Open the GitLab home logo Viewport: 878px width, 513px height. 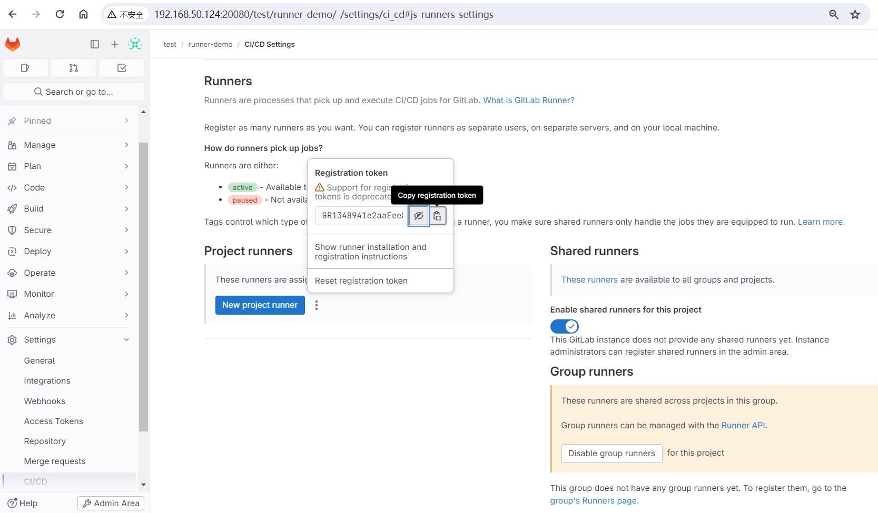coord(12,44)
